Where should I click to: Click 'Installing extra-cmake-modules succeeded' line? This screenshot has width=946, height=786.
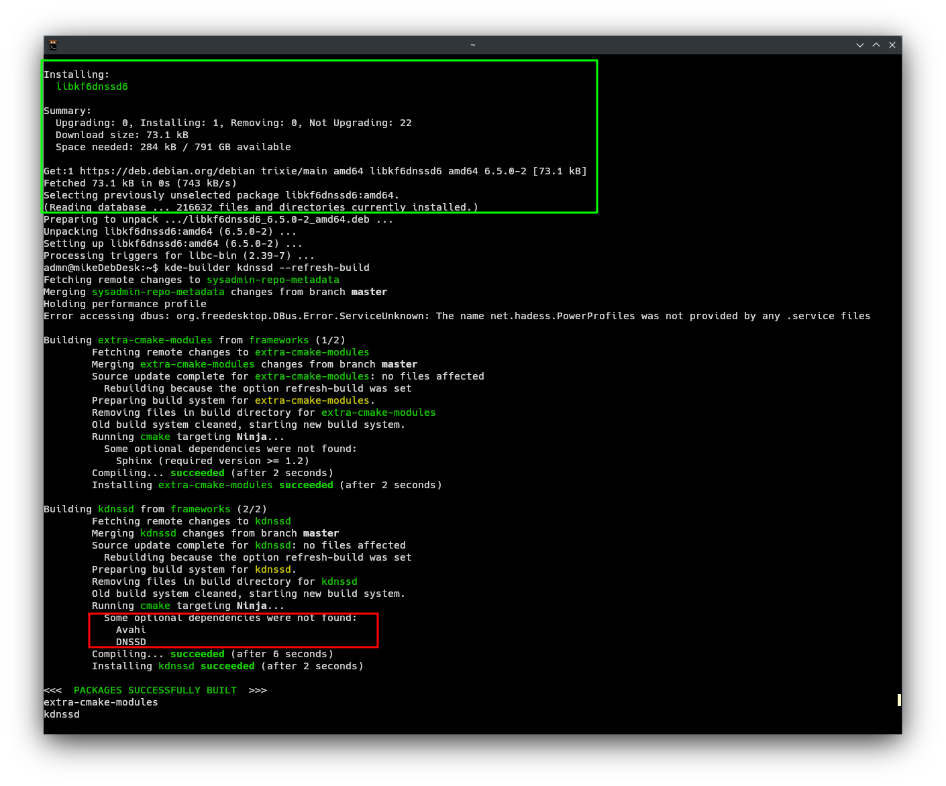click(267, 485)
